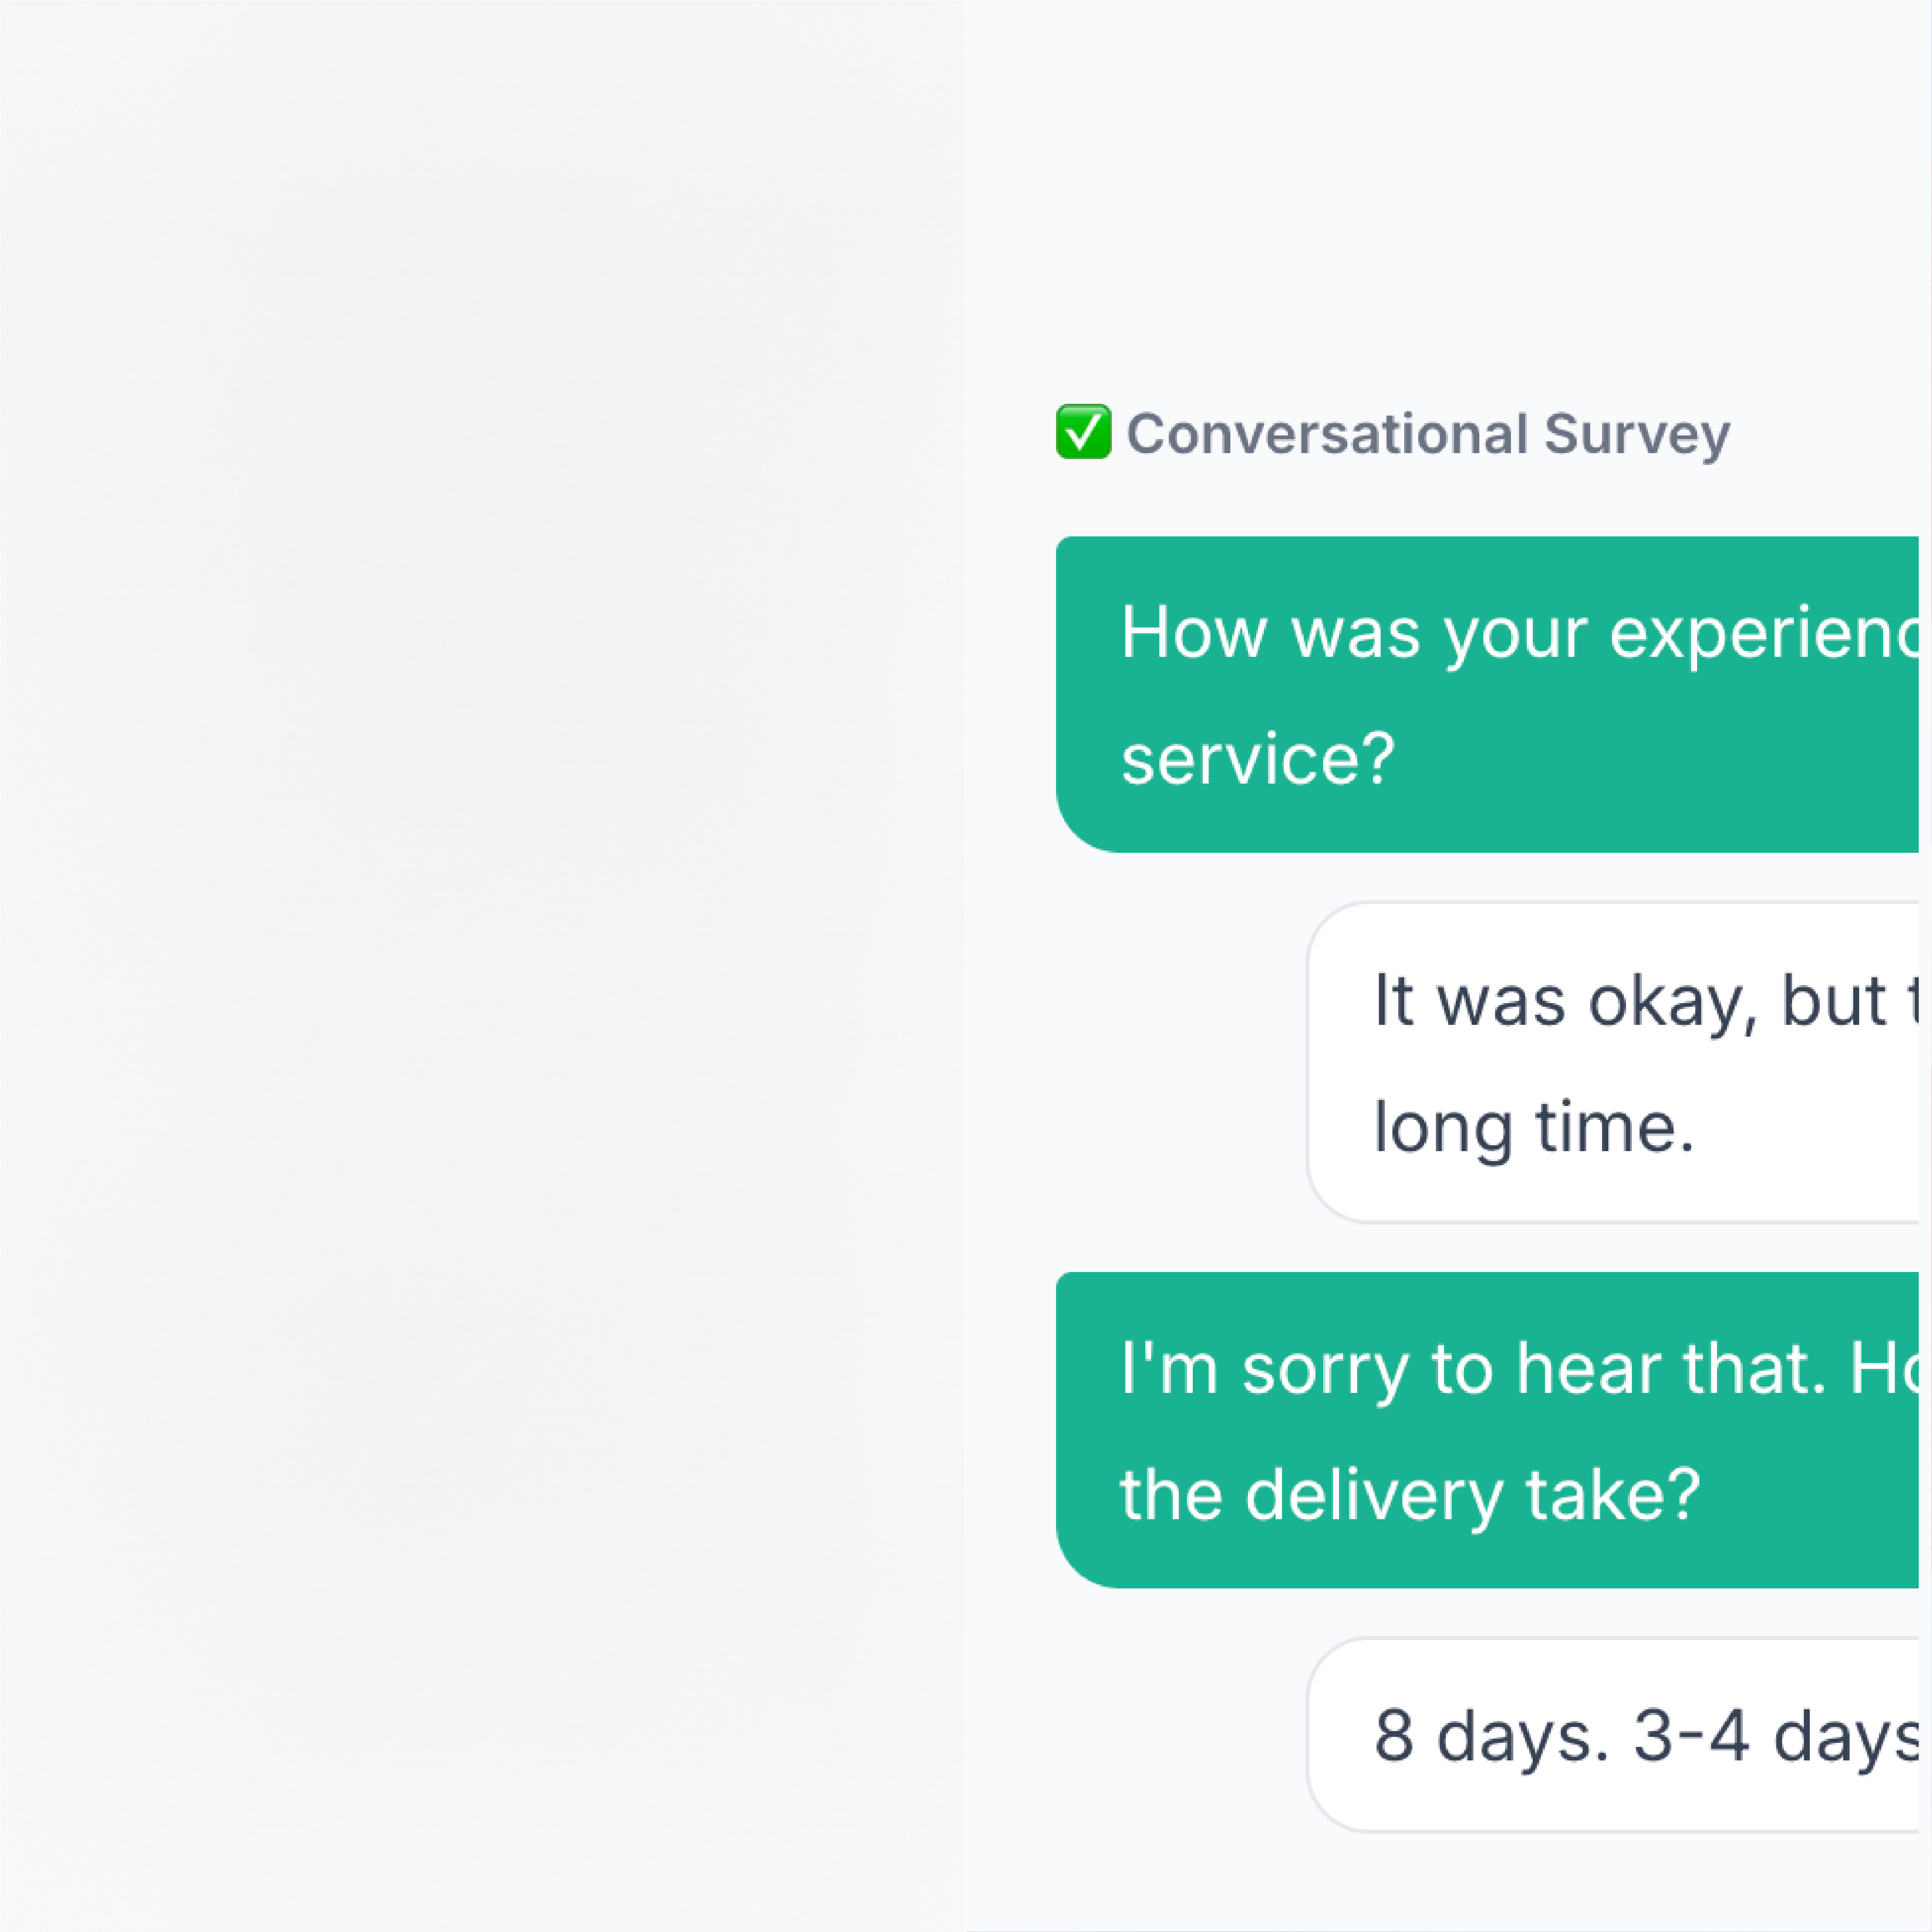Click the word "sorry" in the green bubble
The height and width of the screenshot is (1932, 1932).
(x=1324, y=1368)
